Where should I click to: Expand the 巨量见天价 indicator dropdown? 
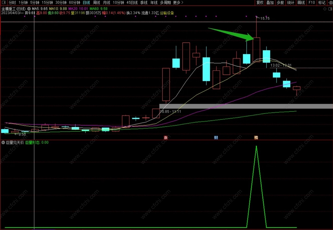[3, 142]
